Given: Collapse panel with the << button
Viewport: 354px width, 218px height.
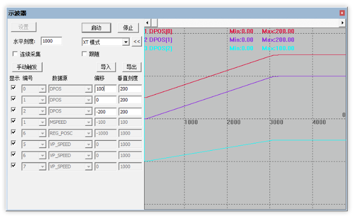Looking at the screenshot, I should pos(137,41).
